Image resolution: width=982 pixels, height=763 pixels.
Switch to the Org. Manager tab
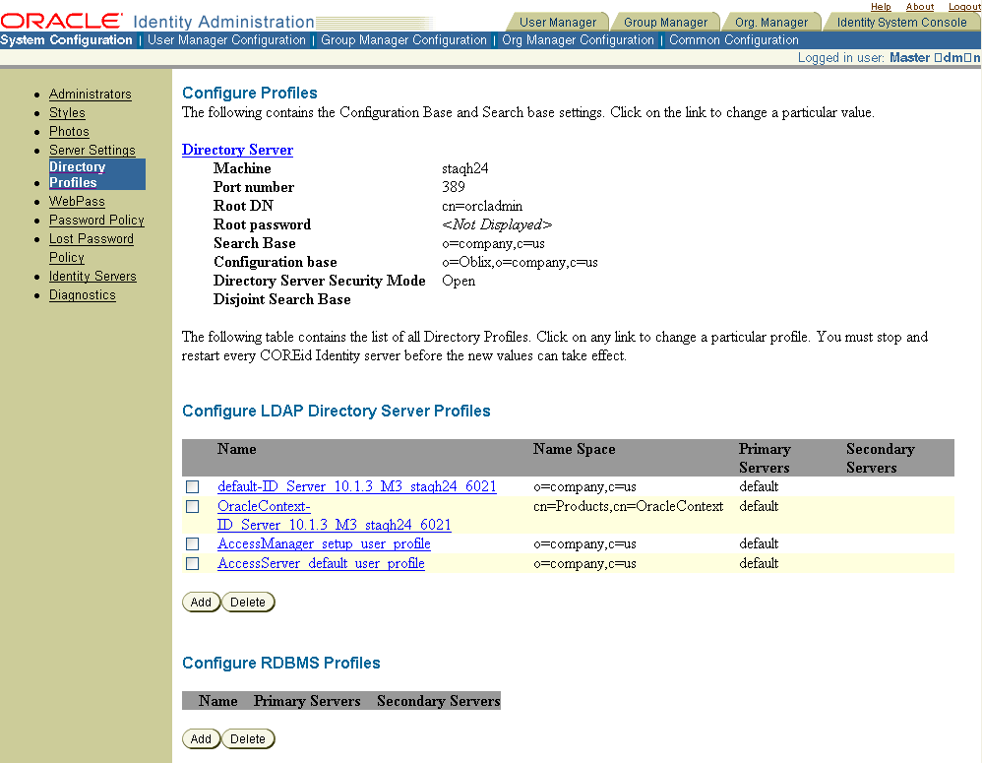tap(771, 23)
